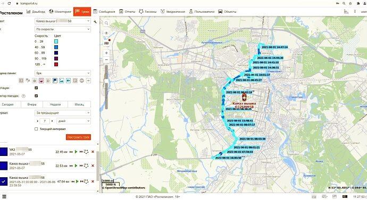Open Geozones (Геозоны) section
The image size is (367, 200).
tap(147, 12)
